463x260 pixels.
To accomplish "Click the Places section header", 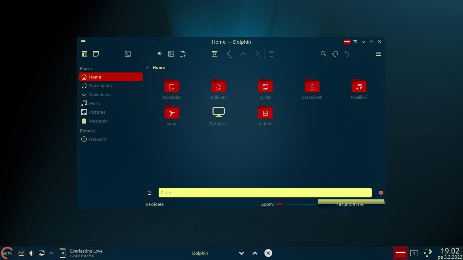I will [86, 68].
